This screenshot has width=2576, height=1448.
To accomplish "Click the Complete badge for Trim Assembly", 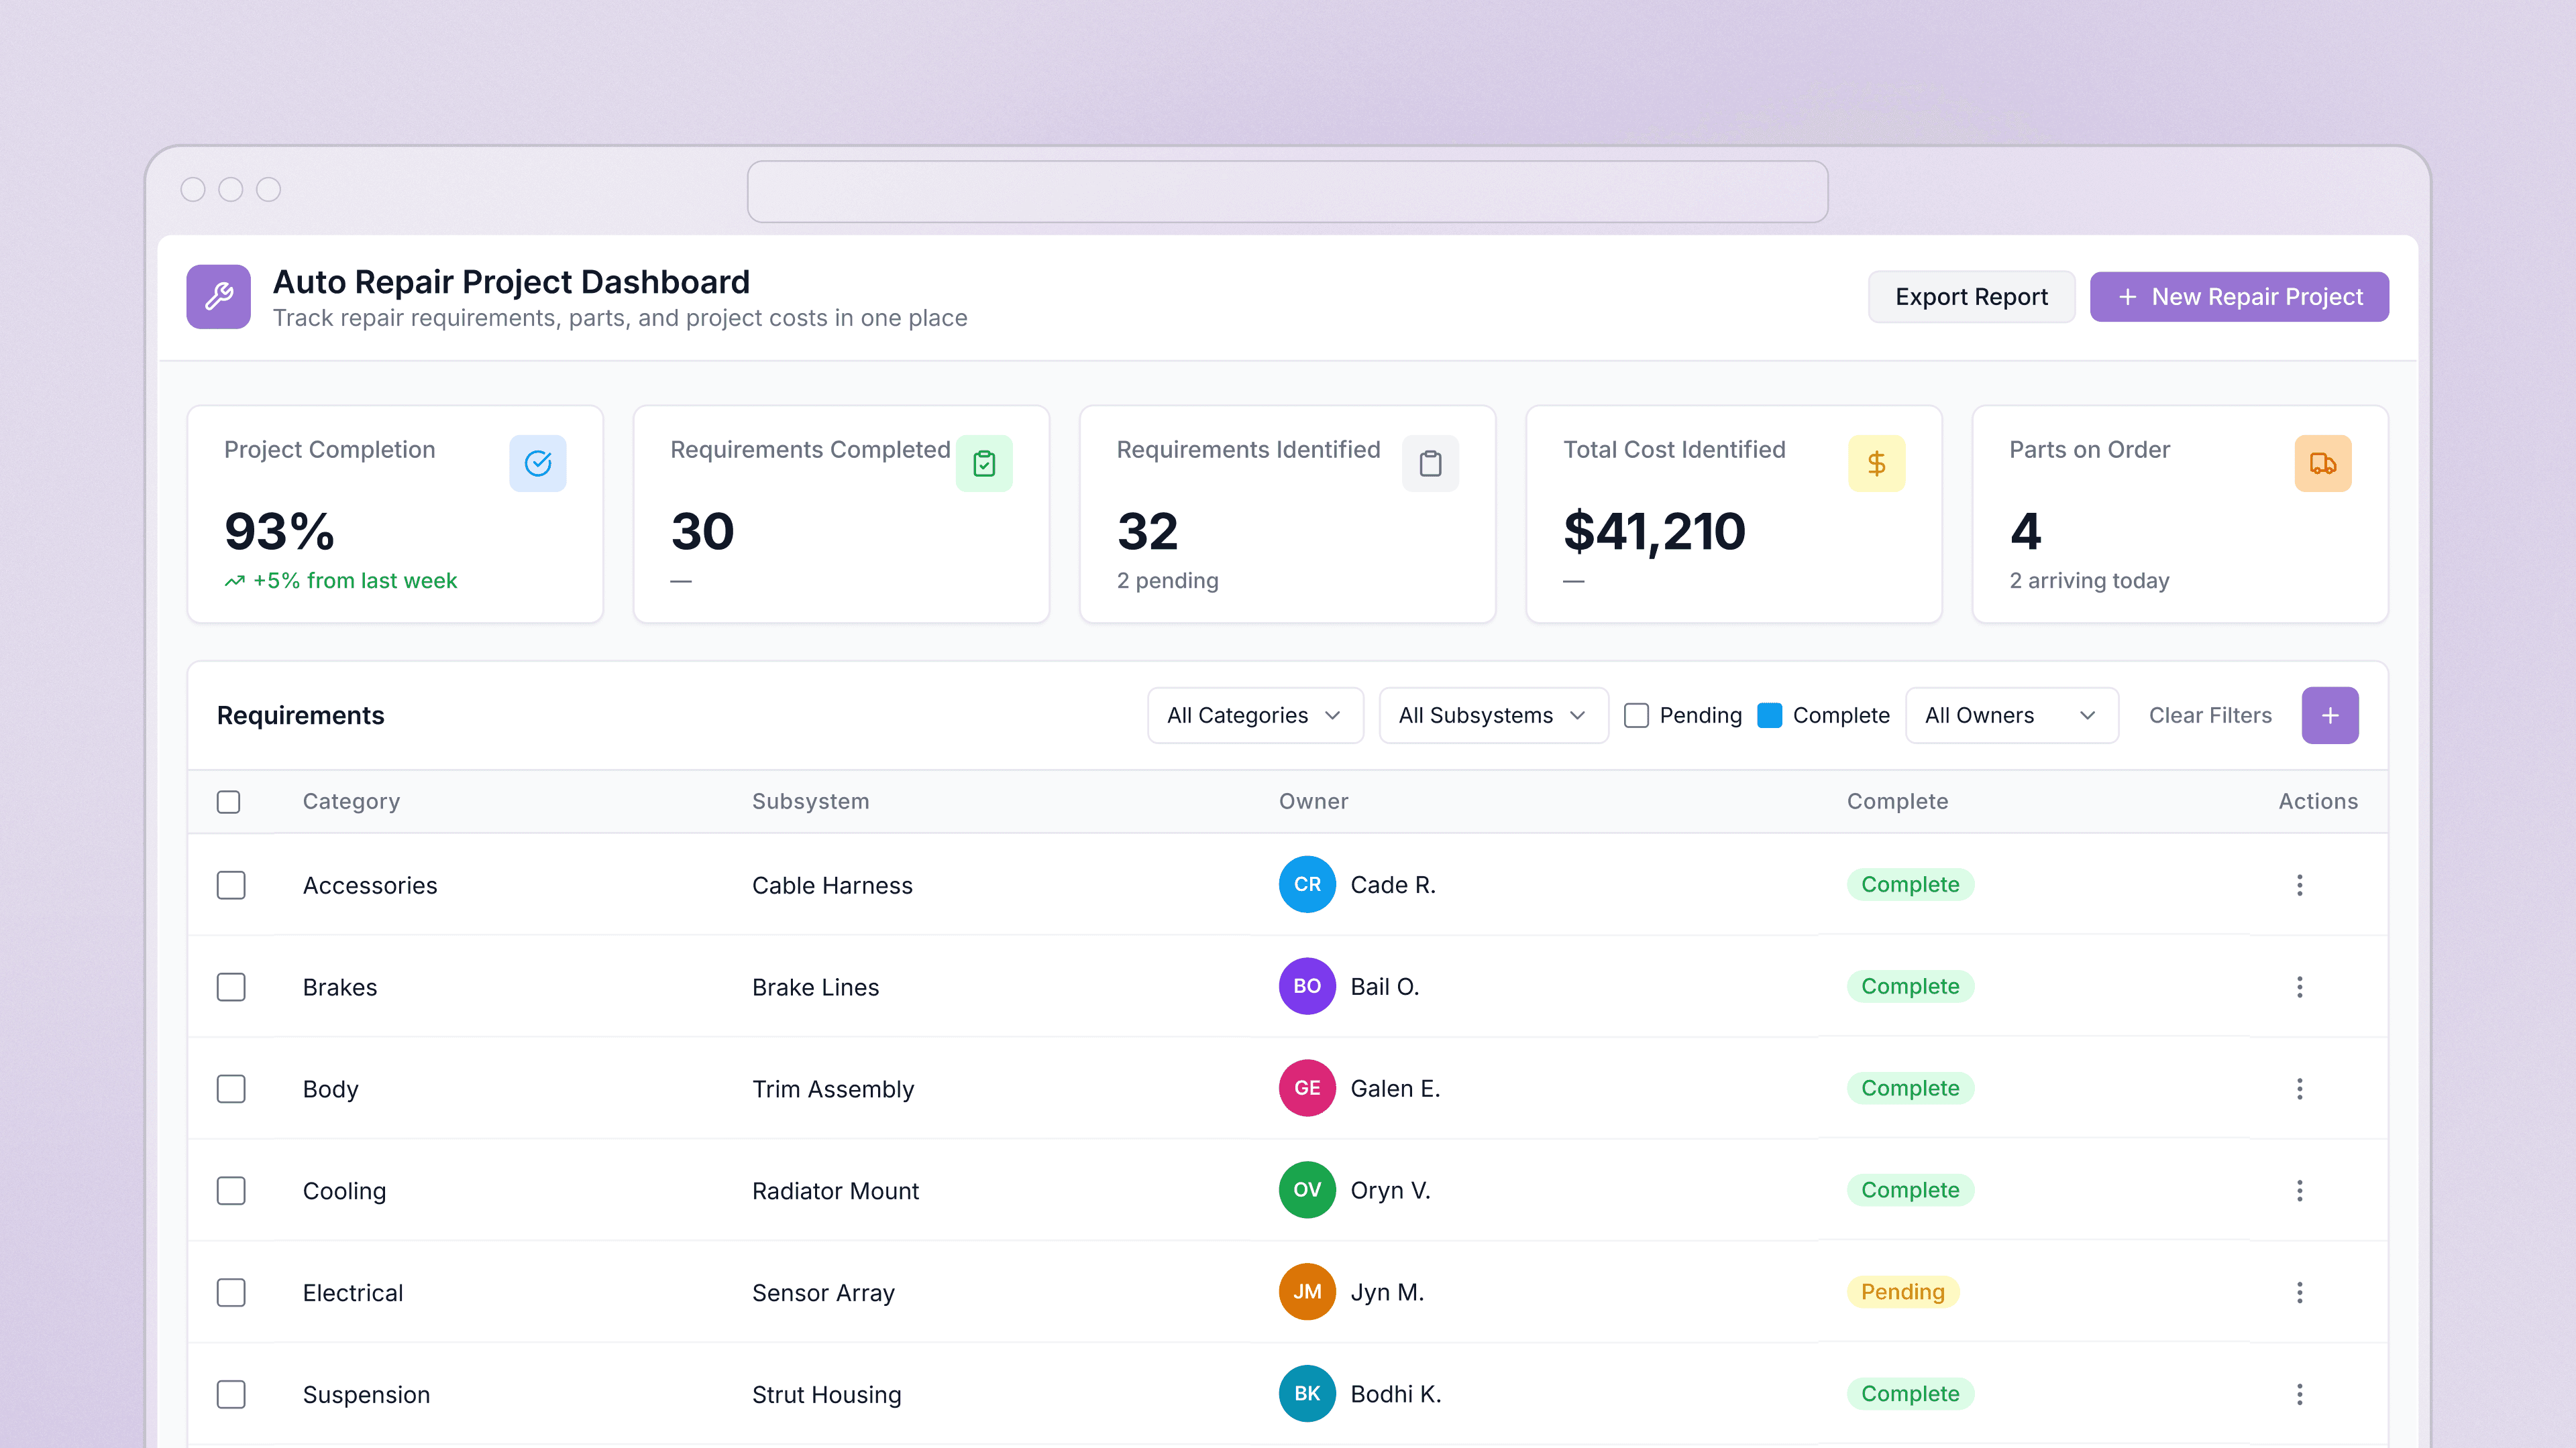I will (x=1910, y=1088).
